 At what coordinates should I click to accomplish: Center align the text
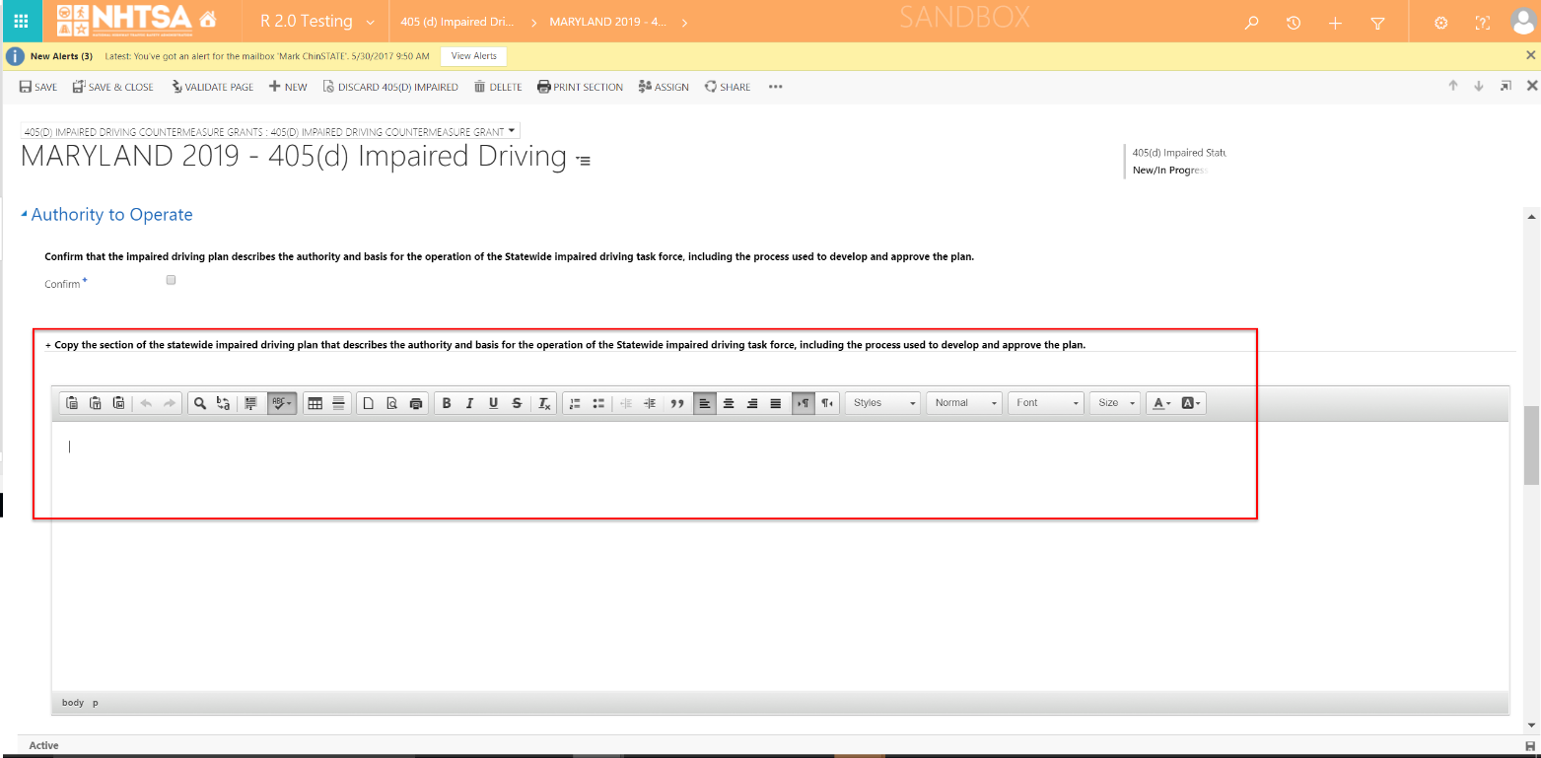tap(729, 403)
